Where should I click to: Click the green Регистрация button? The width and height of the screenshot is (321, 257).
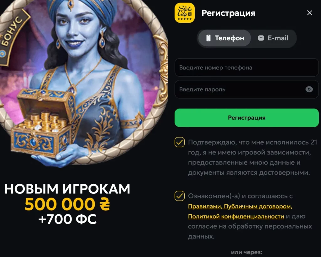coord(246,118)
